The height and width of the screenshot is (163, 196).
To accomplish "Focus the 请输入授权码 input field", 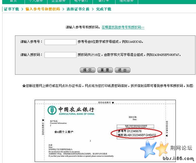I will coord(60,55).
